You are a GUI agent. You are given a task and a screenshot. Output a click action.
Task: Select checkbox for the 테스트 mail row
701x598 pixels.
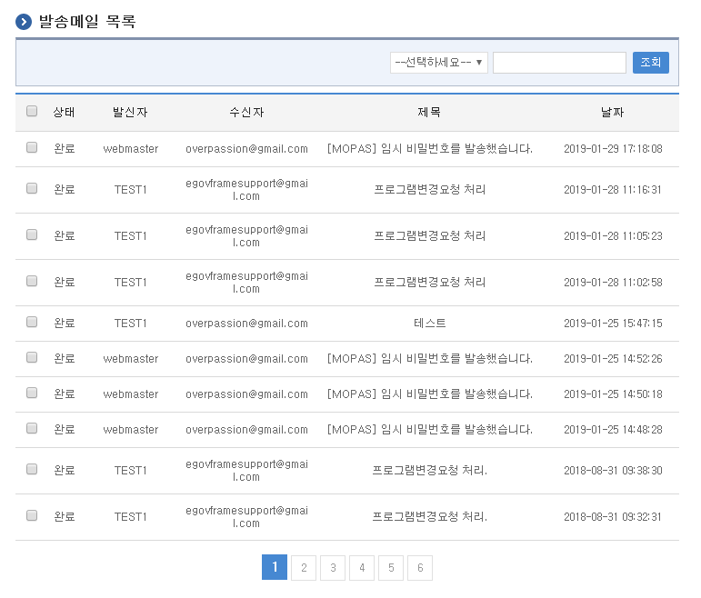click(x=32, y=322)
